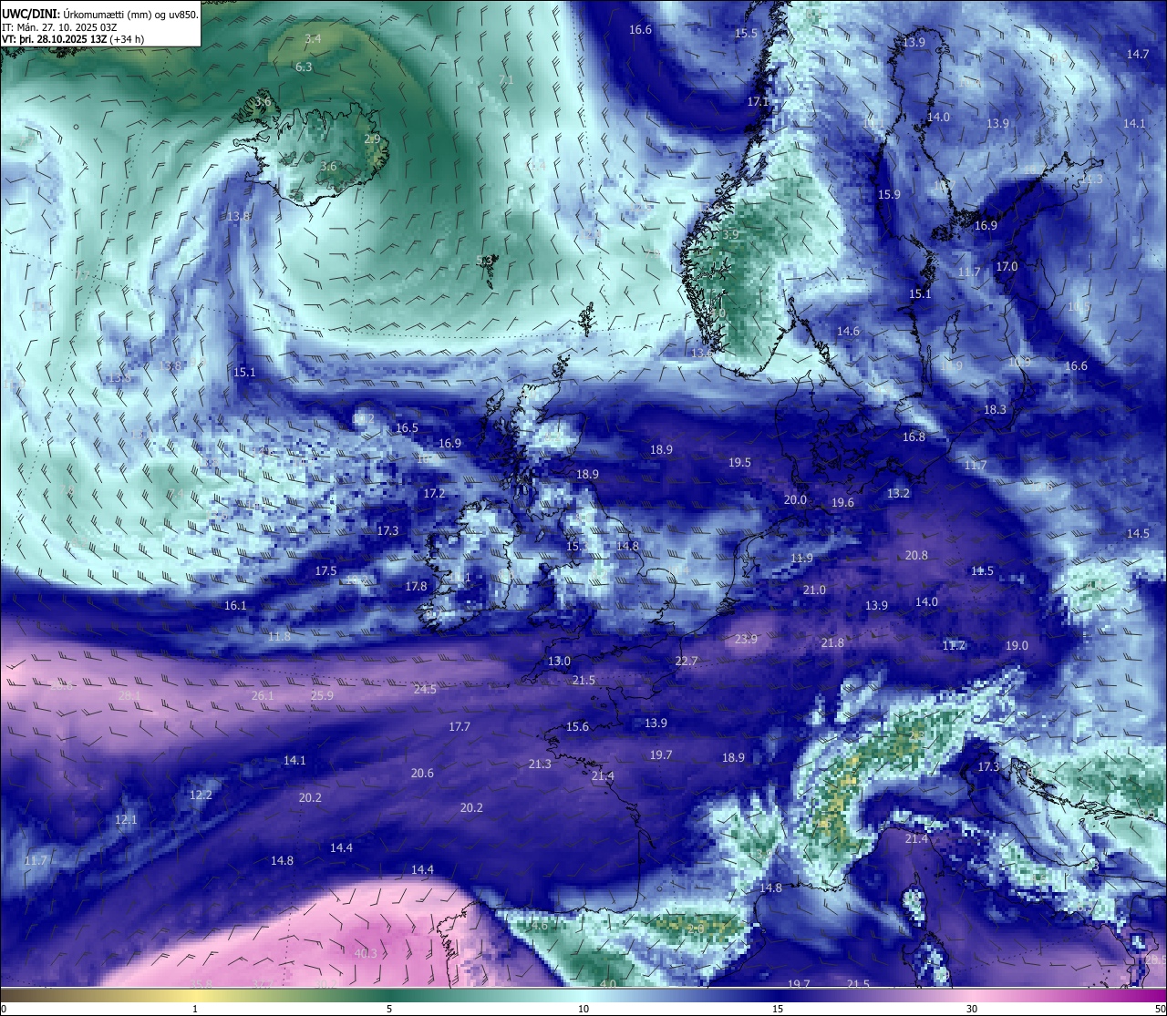
Task: Click the 16.1 value label
Action: (235, 605)
